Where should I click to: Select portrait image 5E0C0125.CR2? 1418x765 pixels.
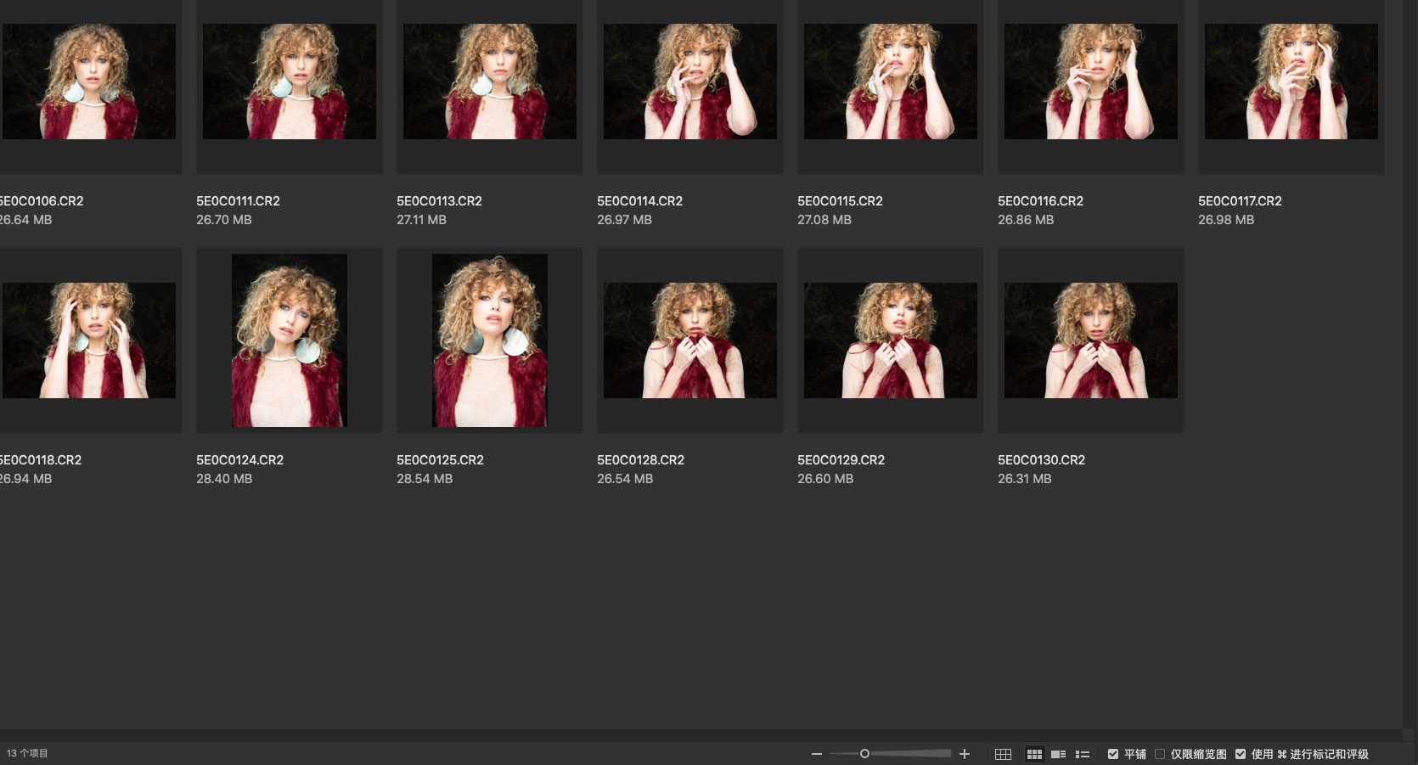tap(489, 340)
